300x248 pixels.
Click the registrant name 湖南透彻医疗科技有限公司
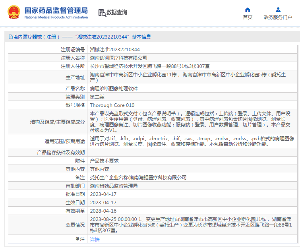(x=119, y=58)
